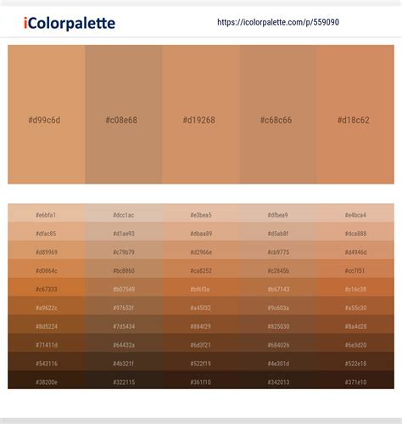Click the #38200e darkest shade cell
The image size is (402, 424).
pyautogui.click(x=47, y=380)
